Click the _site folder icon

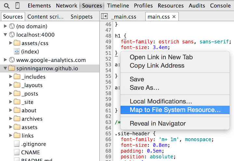[x=17, y=102]
